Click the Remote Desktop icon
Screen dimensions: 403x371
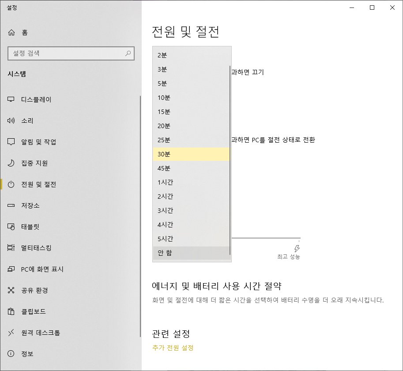pyautogui.click(x=11, y=333)
